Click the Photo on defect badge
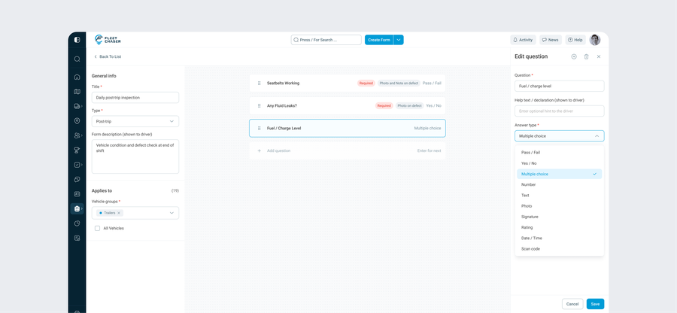The width and height of the screenshot is (677, 313). coord(409,105)
